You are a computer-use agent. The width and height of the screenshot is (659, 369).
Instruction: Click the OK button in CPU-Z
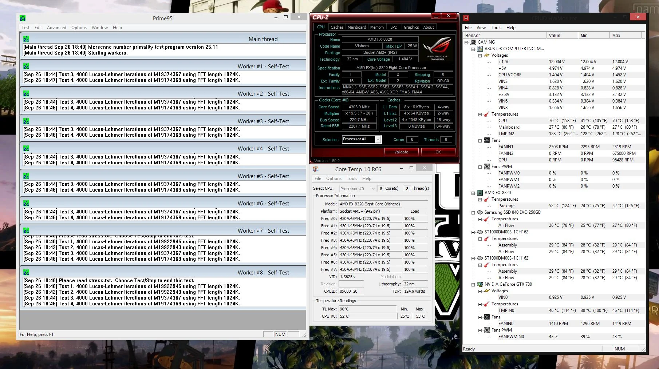coord(438,152)
